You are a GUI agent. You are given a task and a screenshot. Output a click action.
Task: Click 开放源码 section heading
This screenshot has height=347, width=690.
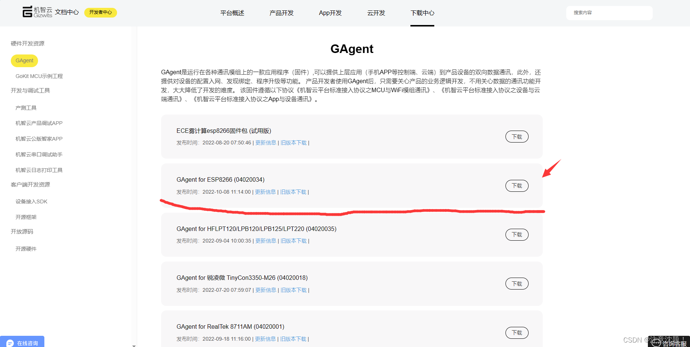click(x=22, y=232)
